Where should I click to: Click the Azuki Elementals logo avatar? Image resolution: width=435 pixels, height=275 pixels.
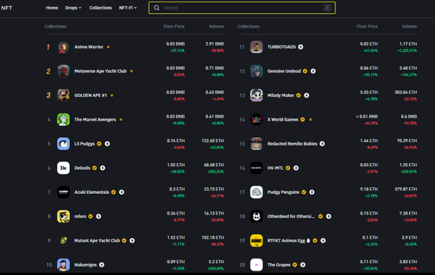[63, 192]
